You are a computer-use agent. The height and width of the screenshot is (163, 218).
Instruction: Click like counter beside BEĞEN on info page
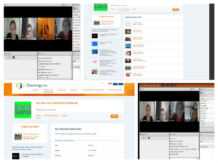pos(120,116)
